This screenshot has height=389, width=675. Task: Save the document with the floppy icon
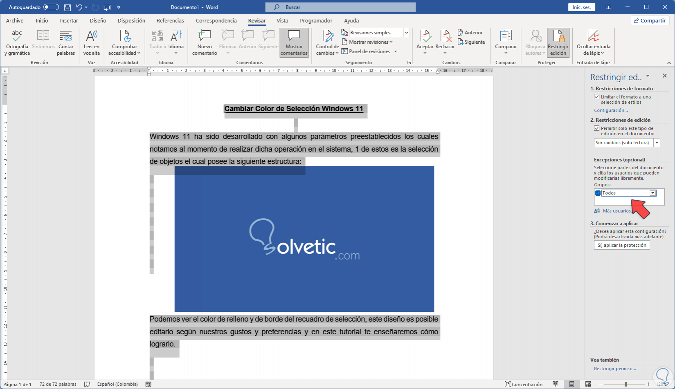tap(67, 7)
